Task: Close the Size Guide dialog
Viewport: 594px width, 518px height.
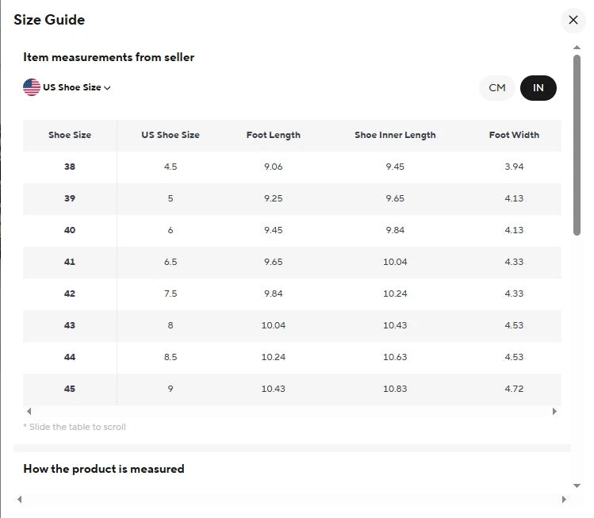Action: (573, 20)
